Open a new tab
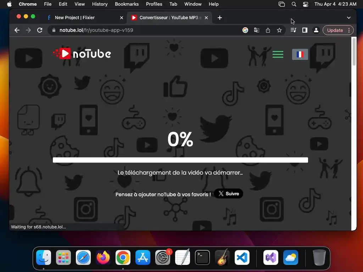 point(220,18)
